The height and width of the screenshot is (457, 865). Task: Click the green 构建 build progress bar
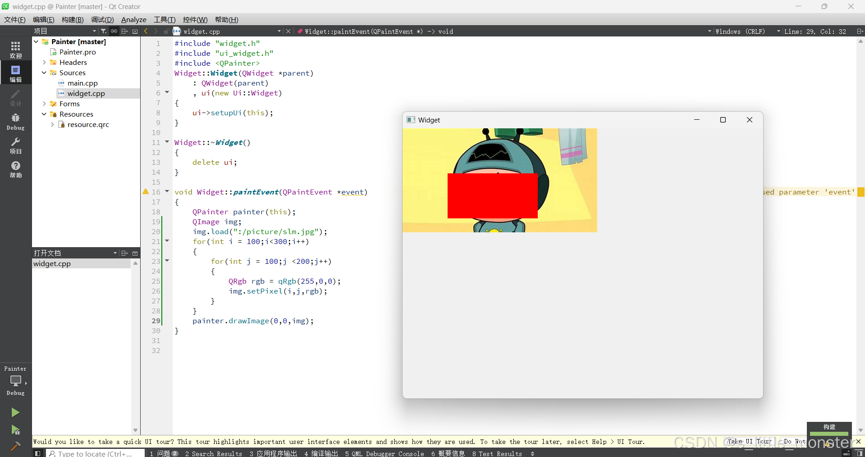(829, 434)
